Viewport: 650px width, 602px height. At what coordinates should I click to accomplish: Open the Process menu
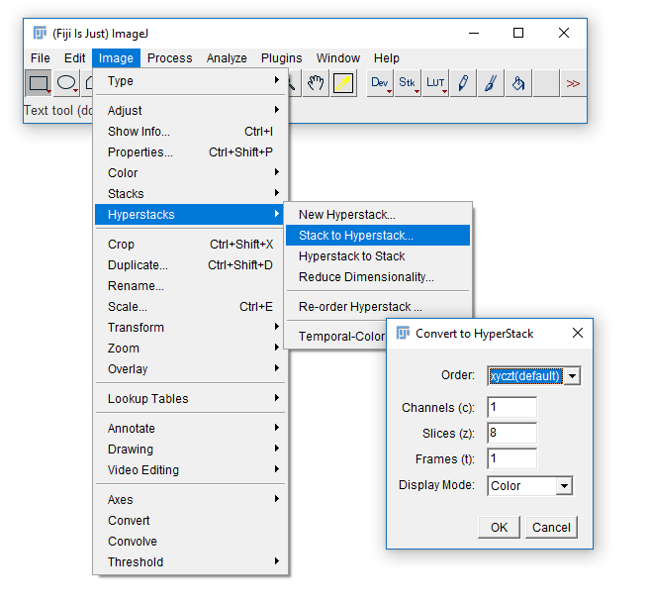(169, 58)
